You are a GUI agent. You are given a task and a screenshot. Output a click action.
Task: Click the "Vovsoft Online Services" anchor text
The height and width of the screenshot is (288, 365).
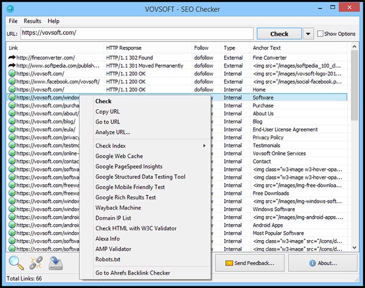coord(279,154)
